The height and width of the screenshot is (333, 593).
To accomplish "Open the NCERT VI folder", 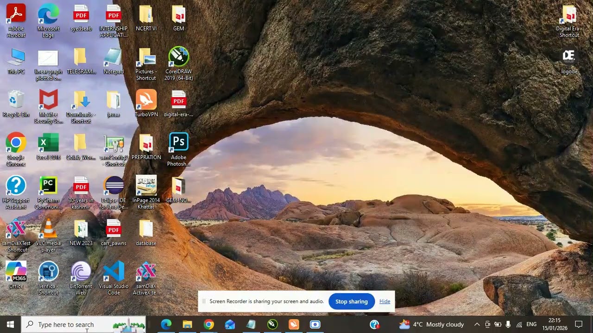I will coord(146,18).
